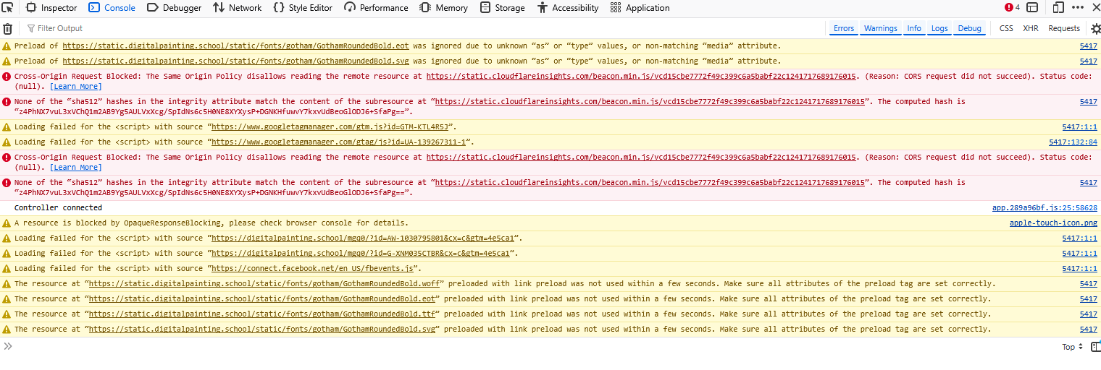Open the Top context selector dropdown
Viewport: 1101px width, 370px height.
pos(1072,347)
